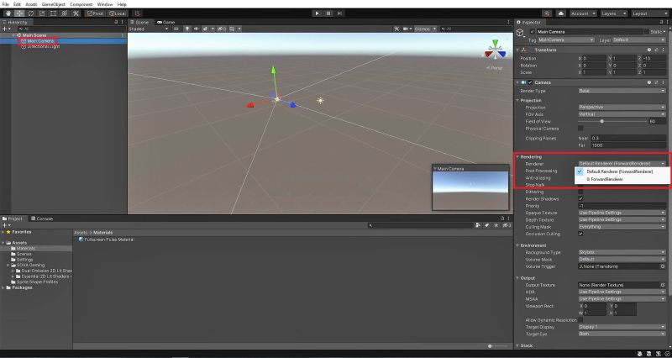This screenshot has height=358, width=672.
Task: Collapse the Rendering section
Action: (517, 157)
